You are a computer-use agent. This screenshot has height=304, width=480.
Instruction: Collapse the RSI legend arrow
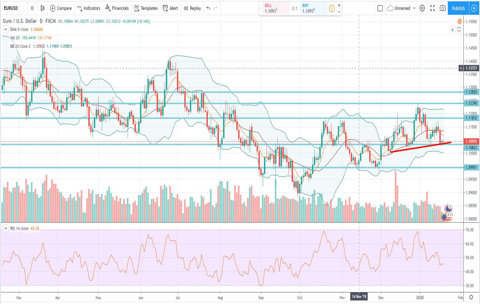(x=6, y=228)
